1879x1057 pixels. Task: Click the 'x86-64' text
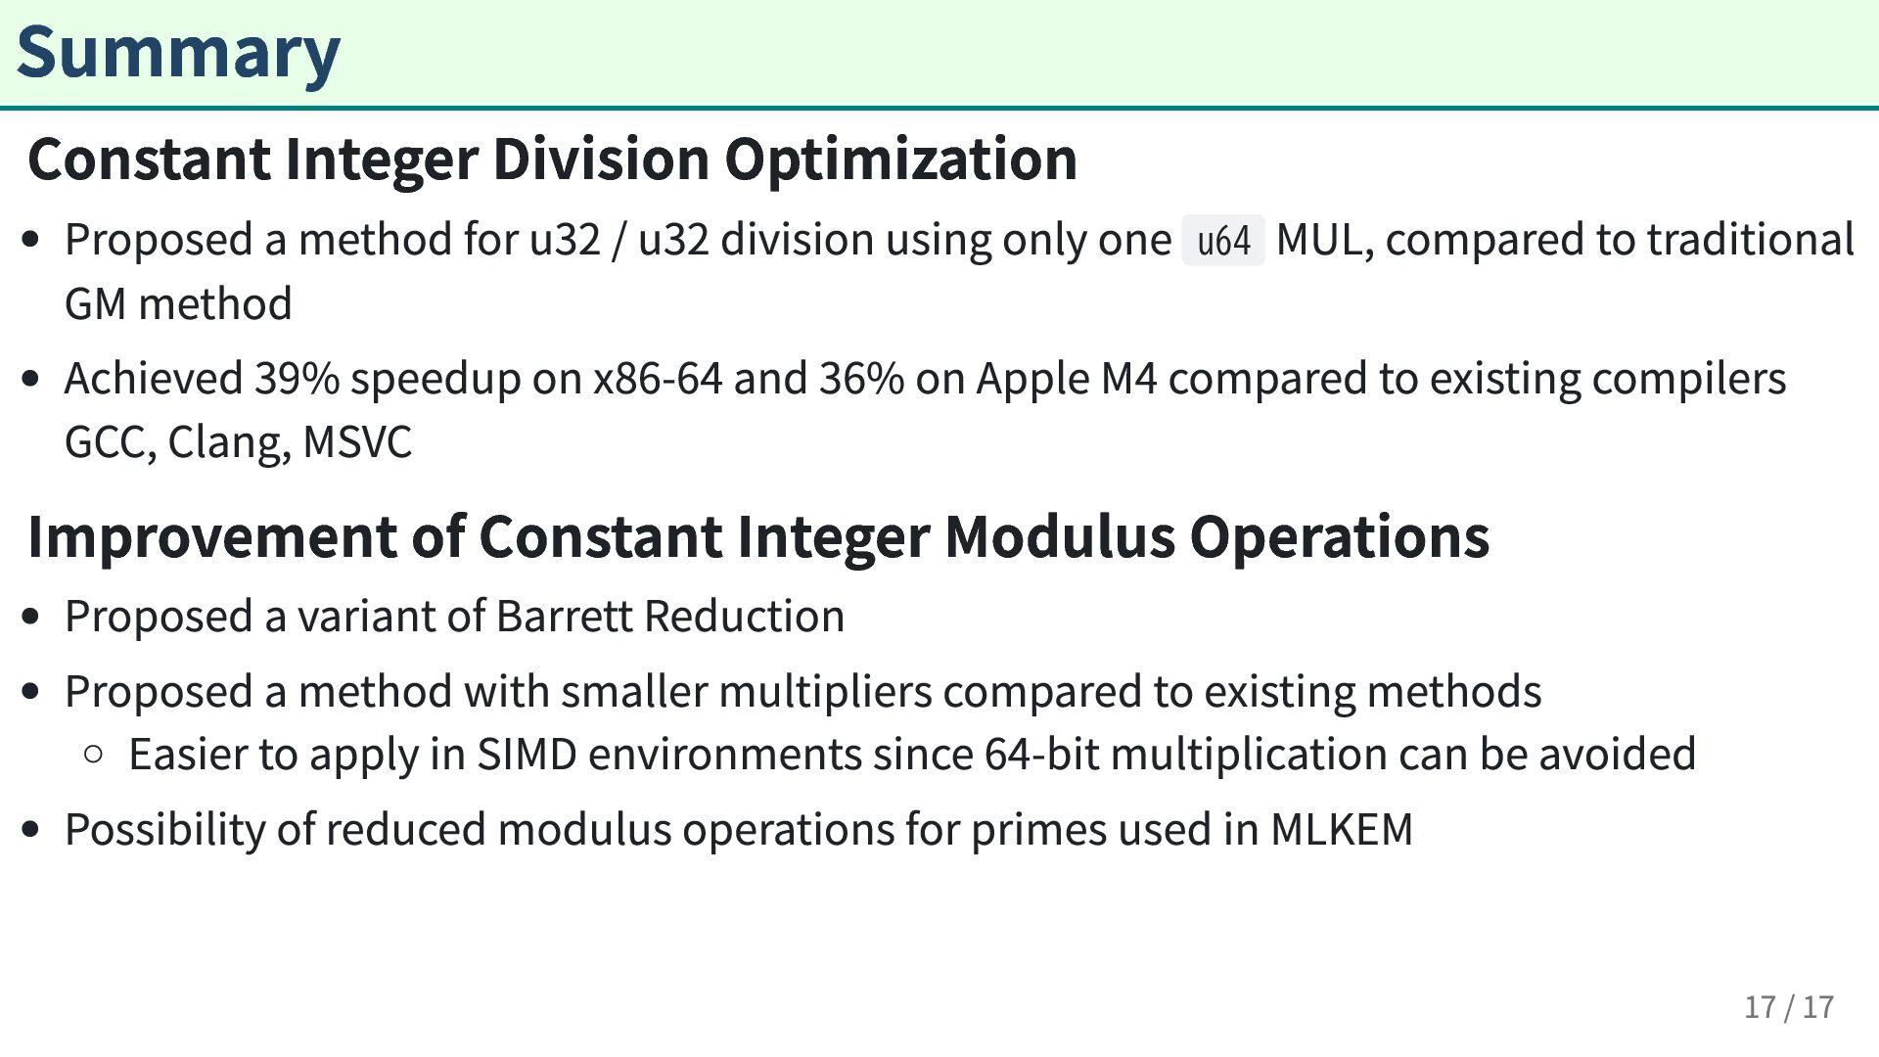[658, 379]
